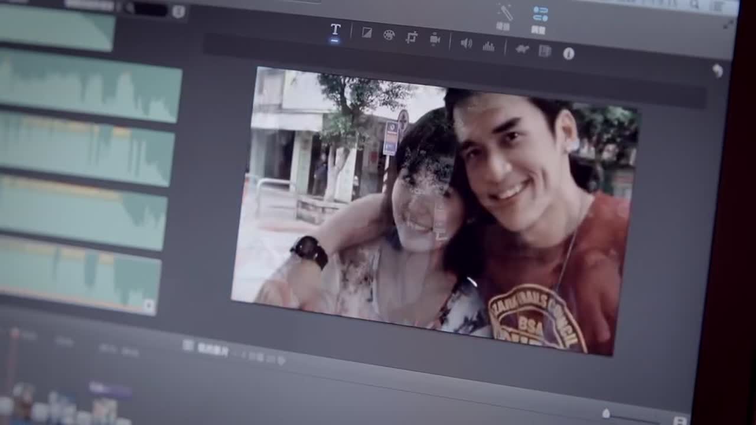Screen dimensions: 756x425
Task: Open the clip filter tool
Action: (545, 51)
